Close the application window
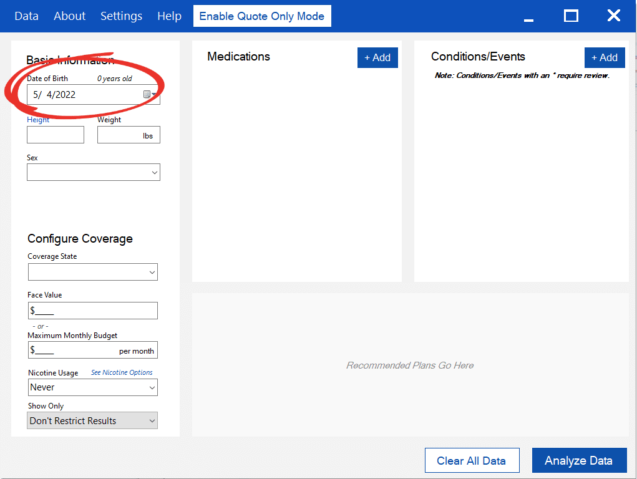The image size is (637, 479). pyautogui.click(x=614, y=16)
